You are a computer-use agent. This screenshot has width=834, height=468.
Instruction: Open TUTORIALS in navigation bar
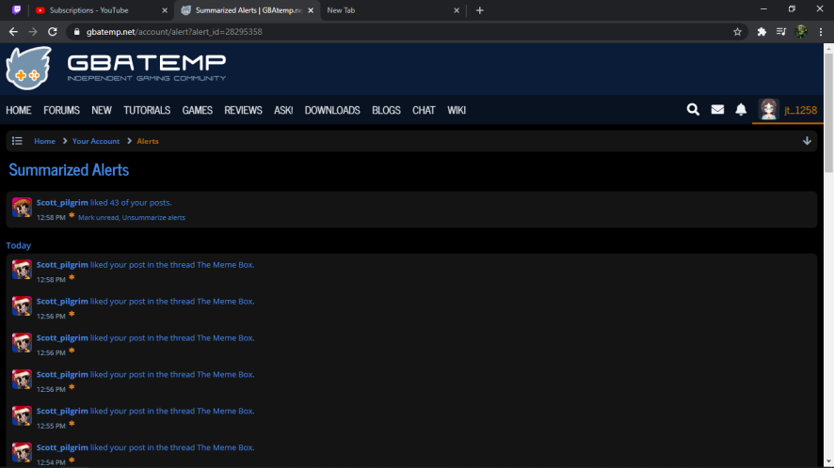[x=147, y=110]
